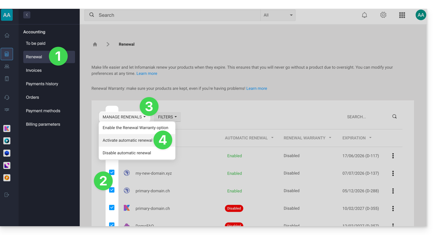Click the logout icon in sidebar
The image size is (436, 235).
coord(7,195)
